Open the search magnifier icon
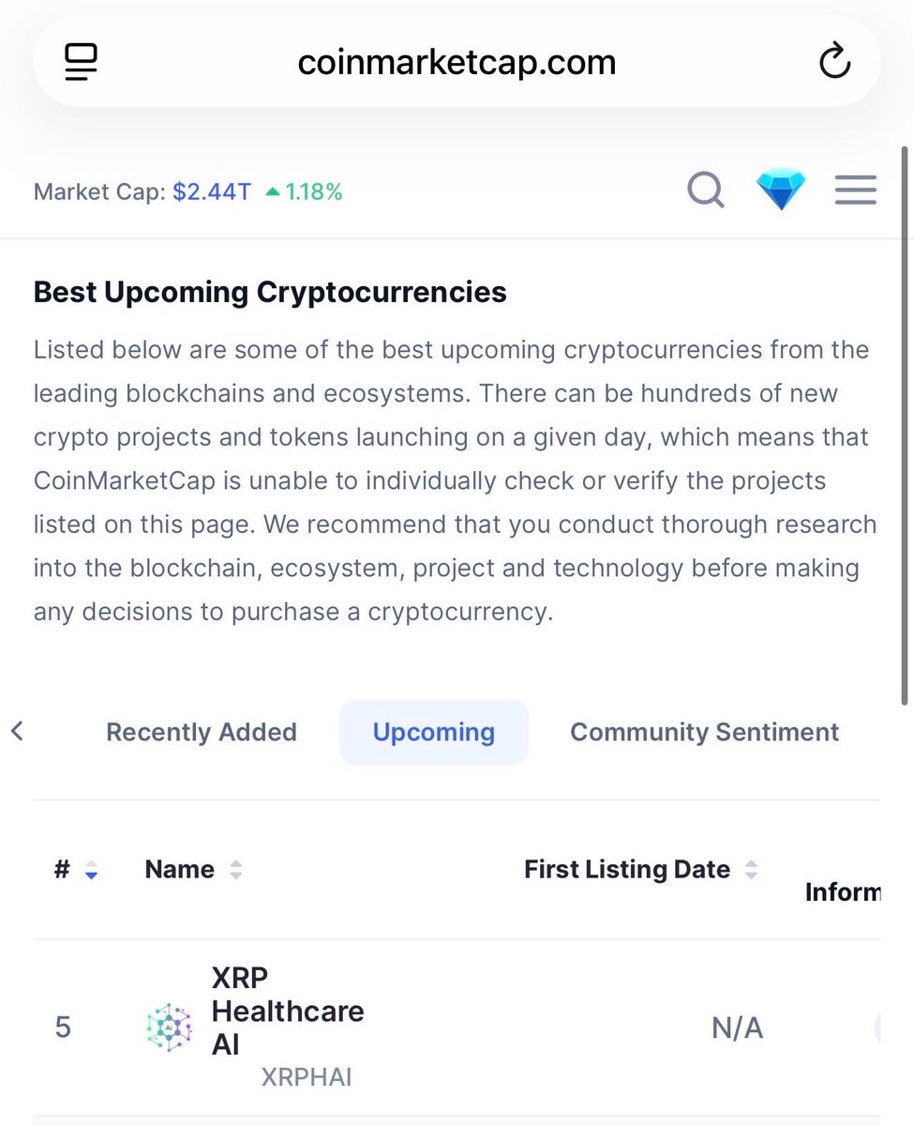The width and height of the screenshot is (914, 1126). [705, 190]
